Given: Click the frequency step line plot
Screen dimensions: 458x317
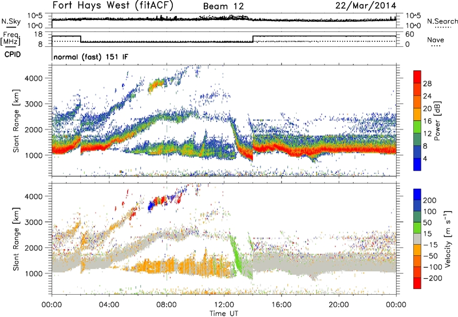Looking at the screenshot, I should tap(224, 39).
